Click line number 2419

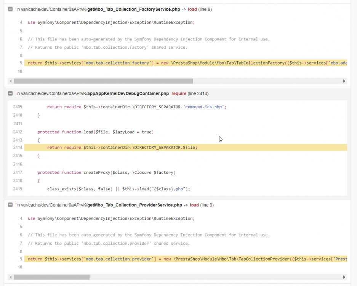pyautogui.click(x=18, y=189)
